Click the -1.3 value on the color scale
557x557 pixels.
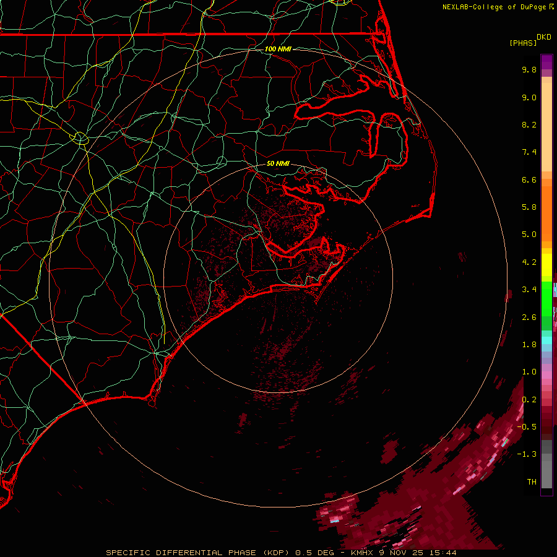coord(527,454)
